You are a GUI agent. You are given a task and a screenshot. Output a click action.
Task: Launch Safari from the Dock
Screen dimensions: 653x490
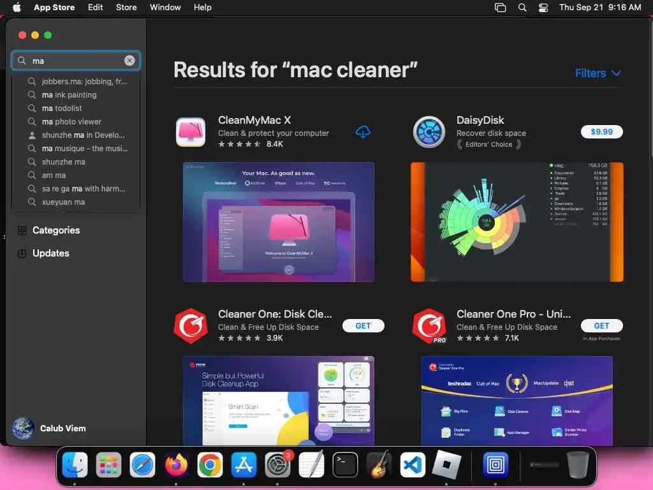142,464
